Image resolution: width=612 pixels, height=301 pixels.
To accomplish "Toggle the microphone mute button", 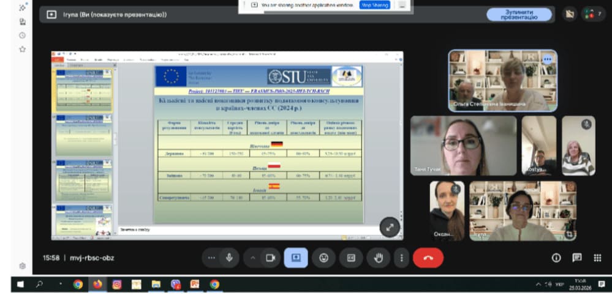I will [x=229, y=258].
